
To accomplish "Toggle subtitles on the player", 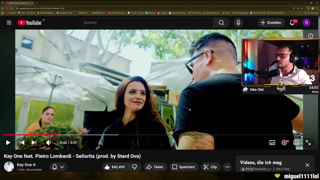I will (x=272, y=142).
